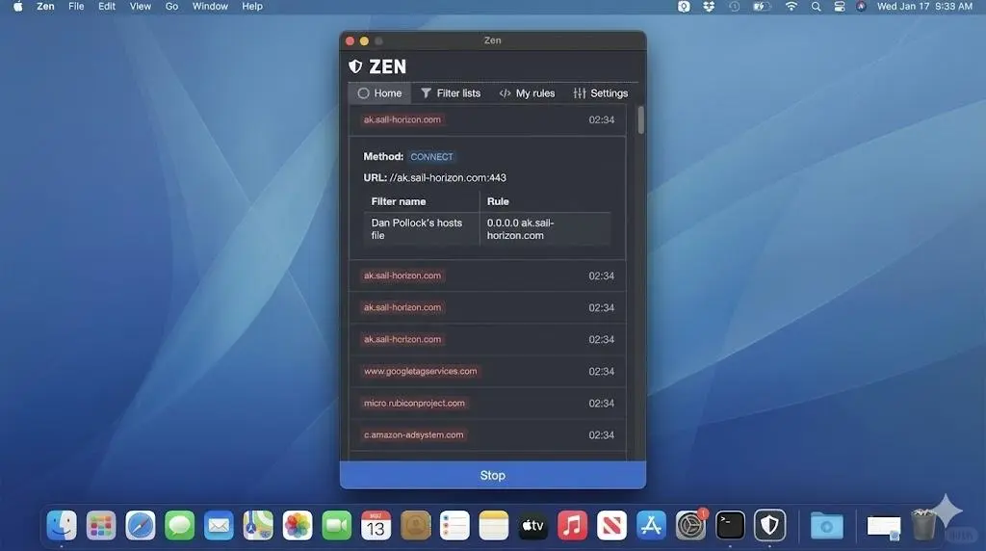
Task: Click the CONNECT method label
Action: coord(431,157)
